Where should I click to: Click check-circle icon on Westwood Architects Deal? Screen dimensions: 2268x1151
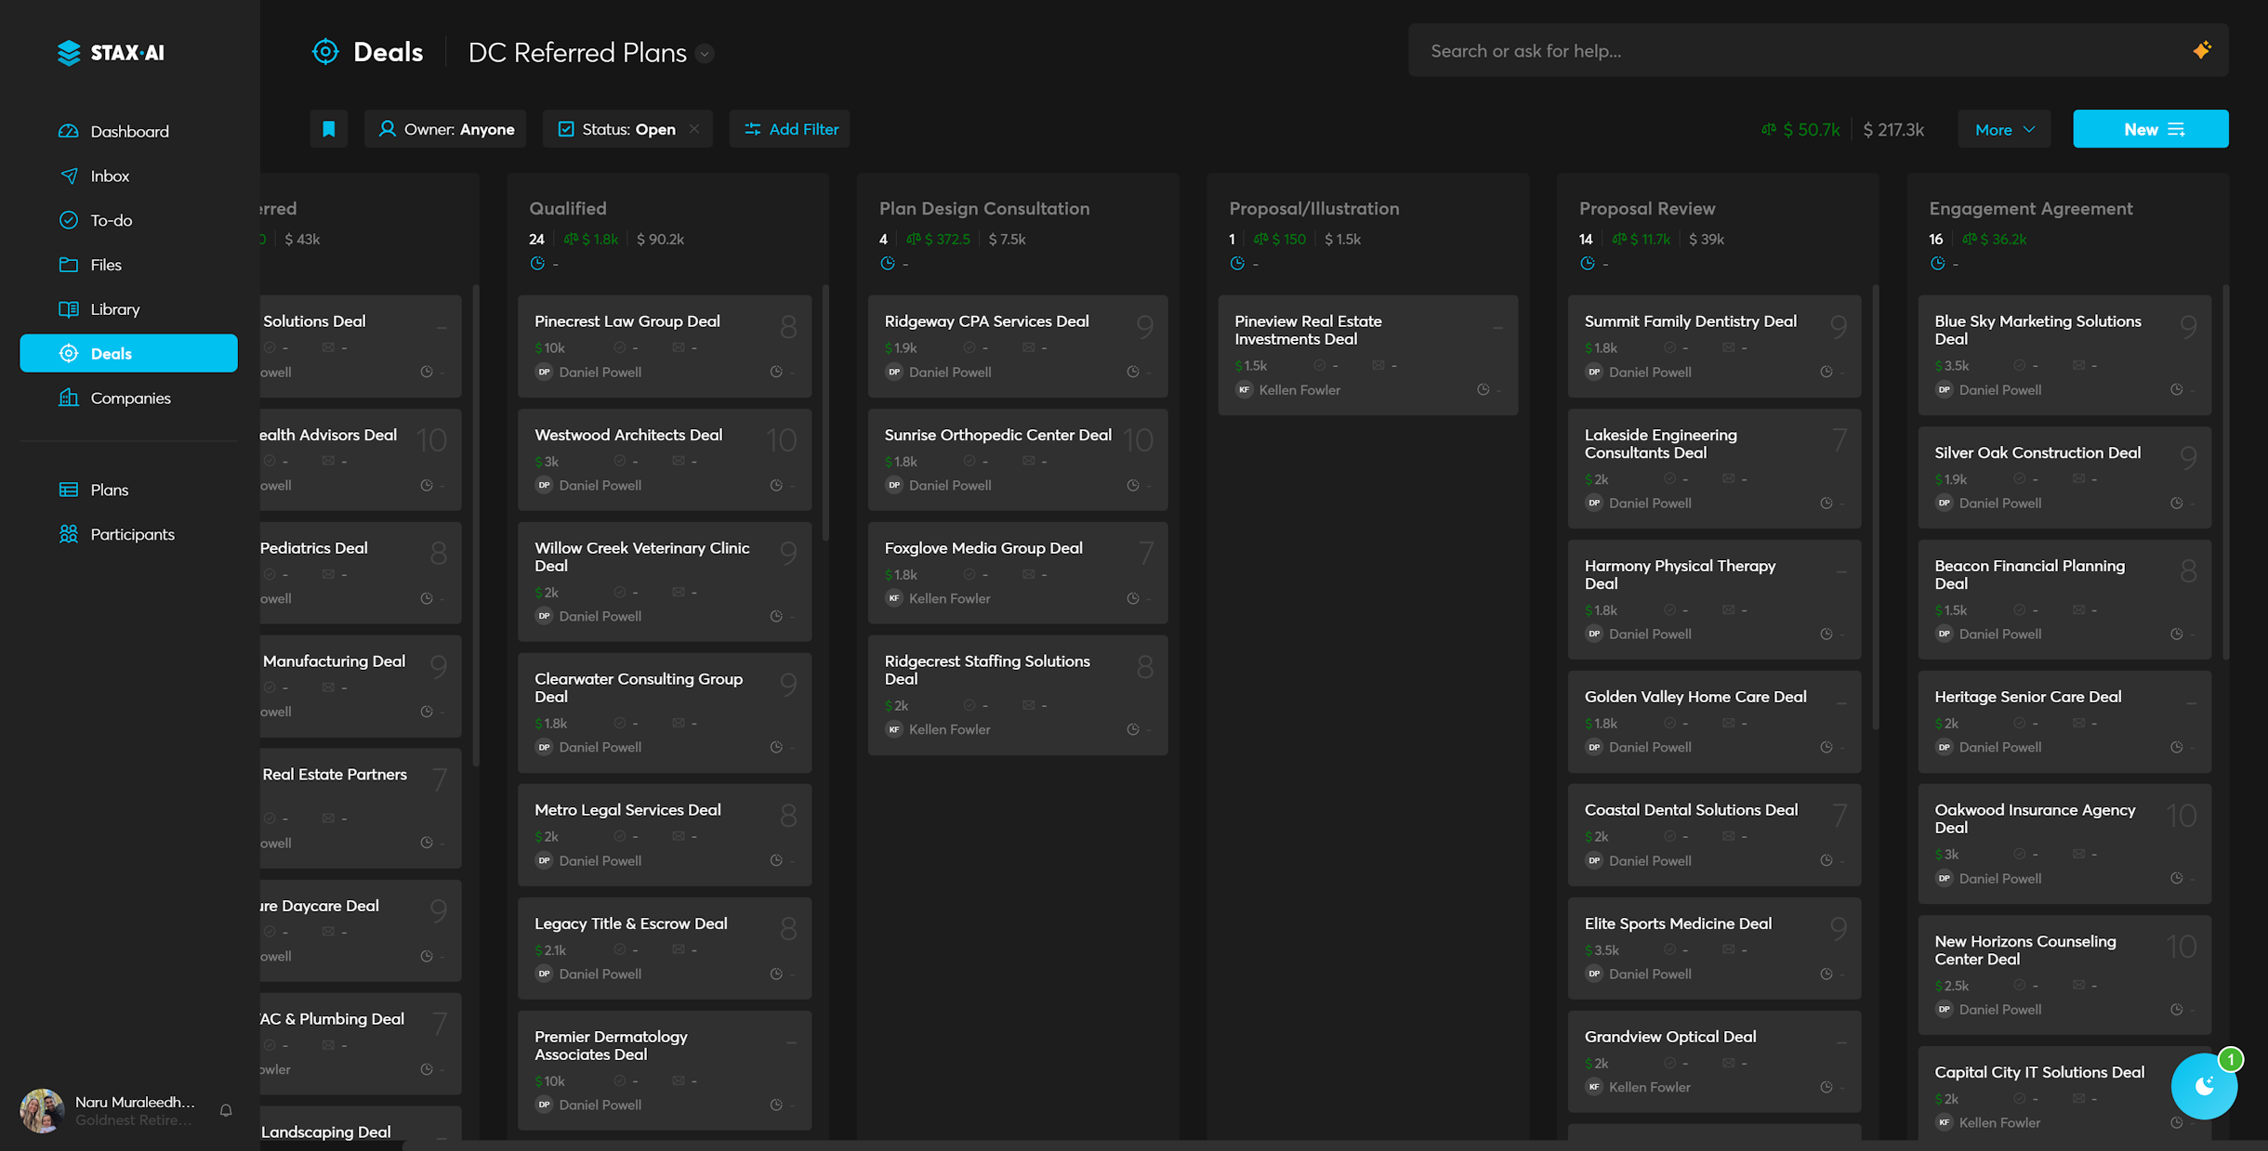pyautogui.click(x=620, y=461)
